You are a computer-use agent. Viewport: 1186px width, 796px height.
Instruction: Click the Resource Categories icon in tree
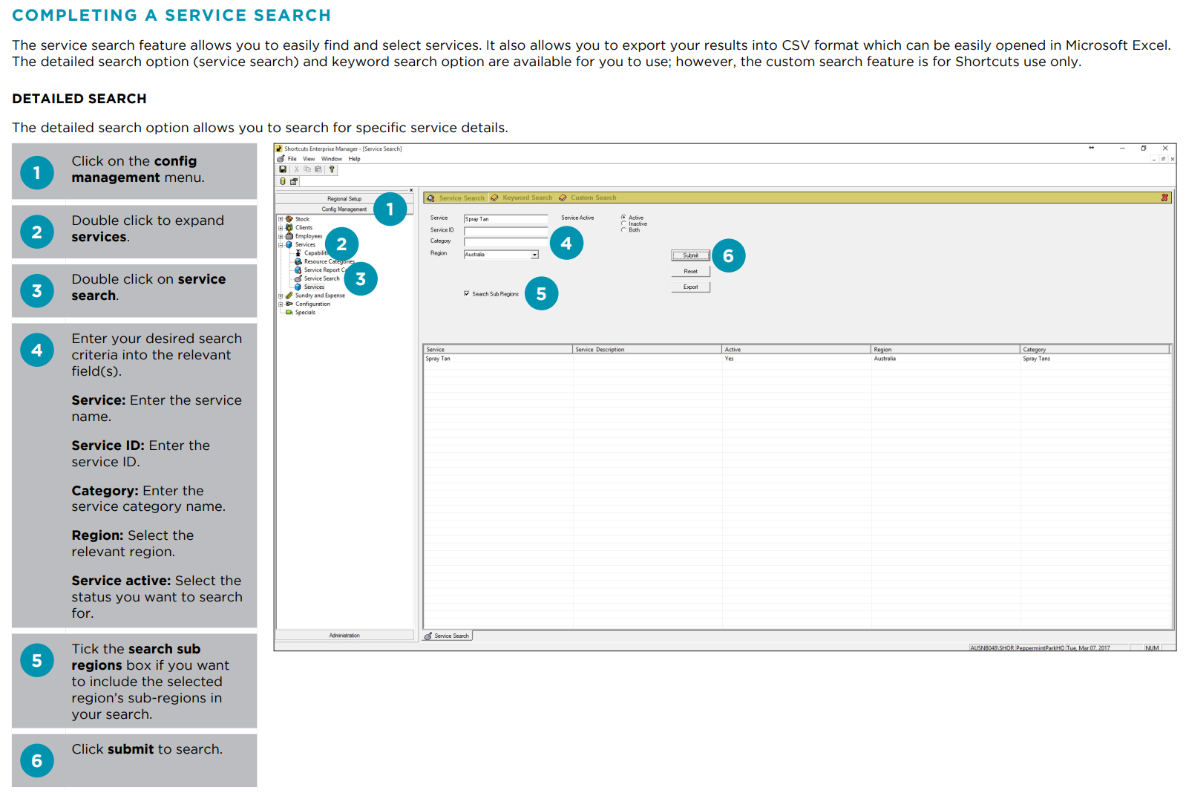(298, 261)
